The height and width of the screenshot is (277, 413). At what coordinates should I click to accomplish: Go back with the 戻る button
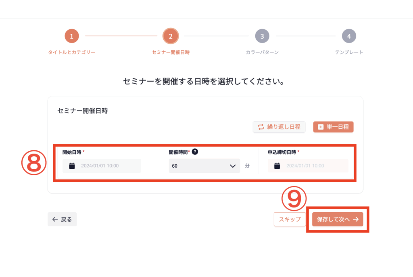pyautogui.click(x=62, y=220)
